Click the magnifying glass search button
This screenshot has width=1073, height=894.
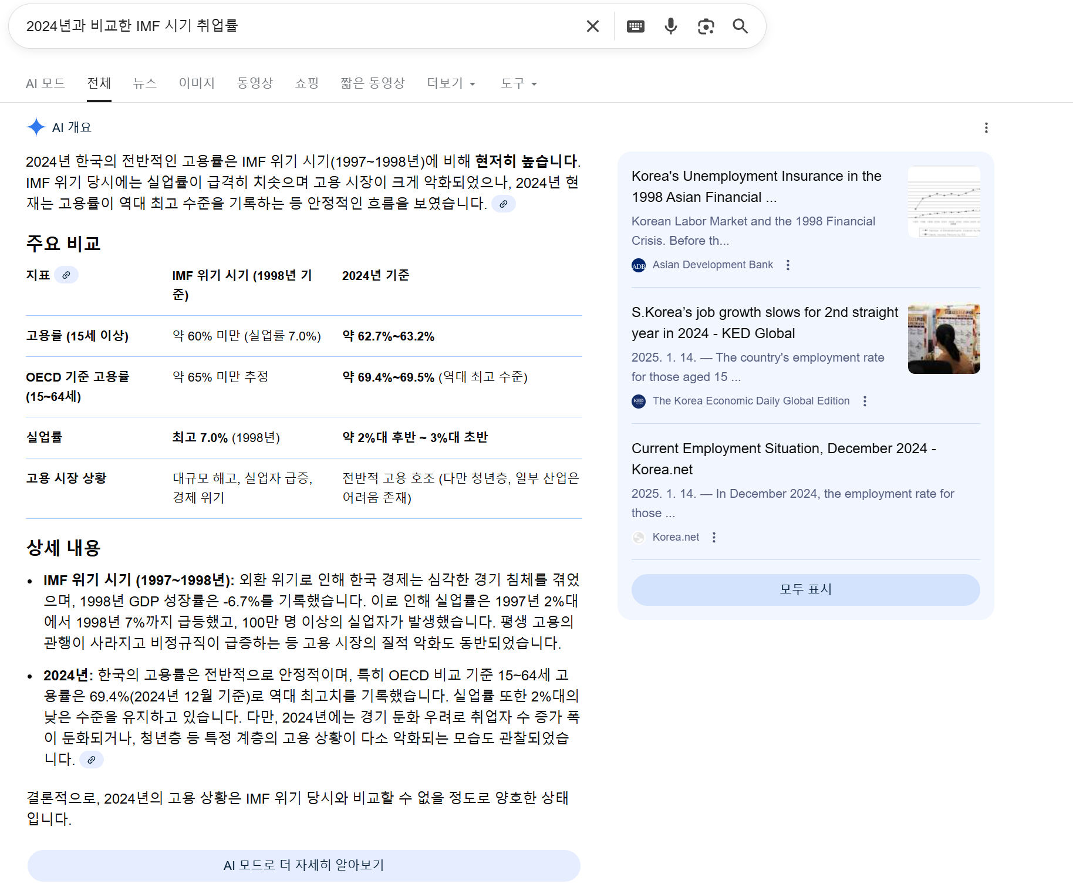pyautogui.click(x=740, y=26)
